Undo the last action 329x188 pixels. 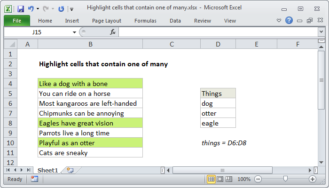click(x=31, y=8)
